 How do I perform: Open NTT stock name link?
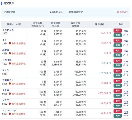[6, 100]
